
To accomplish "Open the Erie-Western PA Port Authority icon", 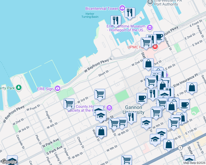I will pos(150,2).
